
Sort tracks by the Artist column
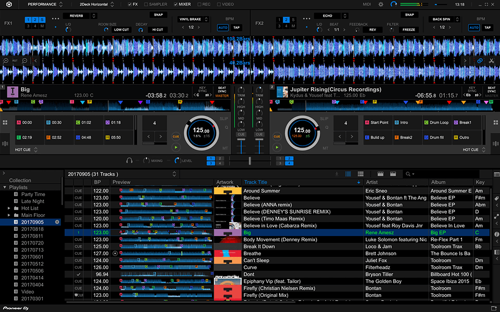pos(371,183)
